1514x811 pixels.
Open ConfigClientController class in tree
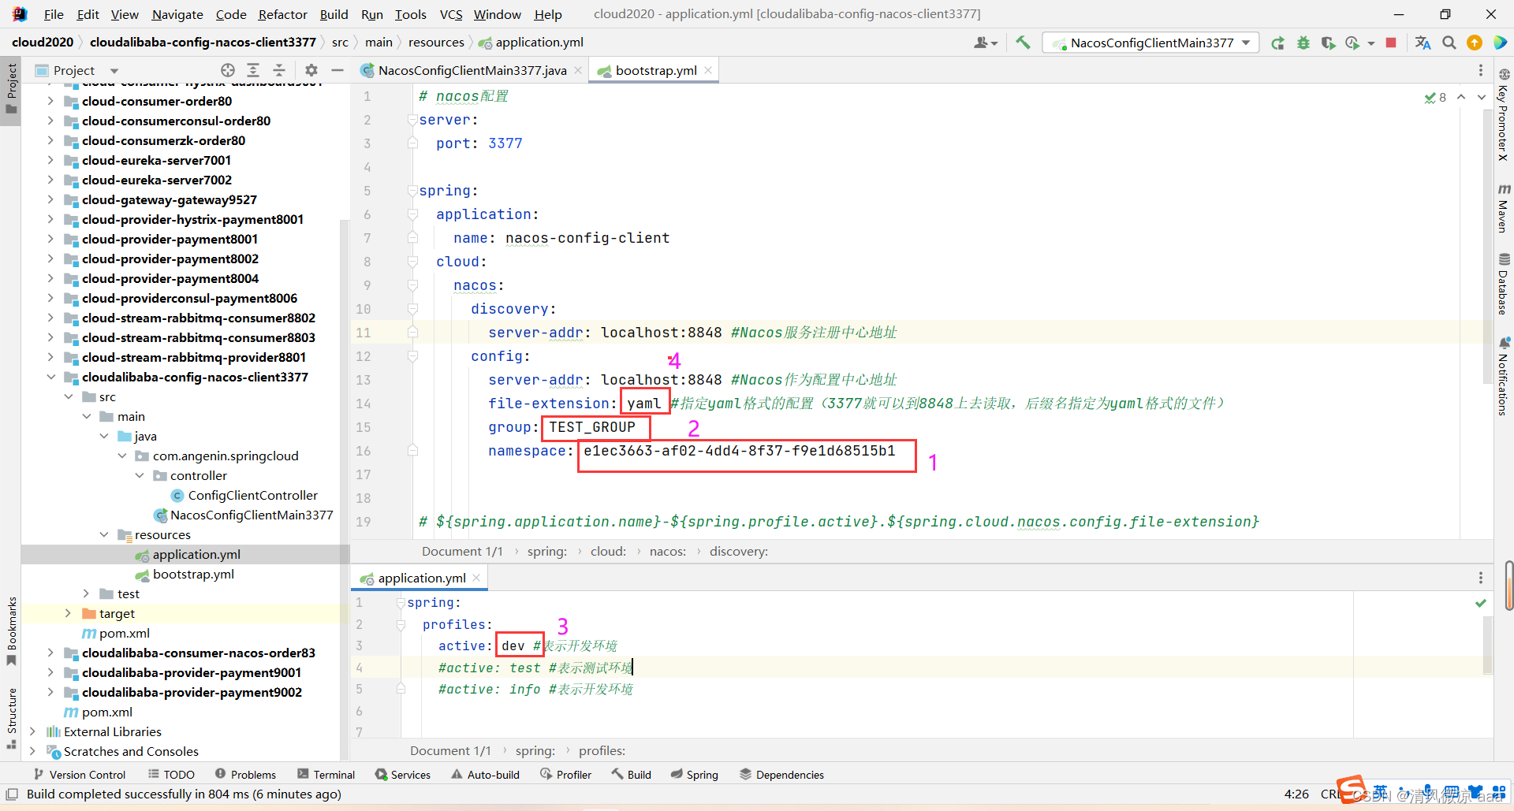252,495
